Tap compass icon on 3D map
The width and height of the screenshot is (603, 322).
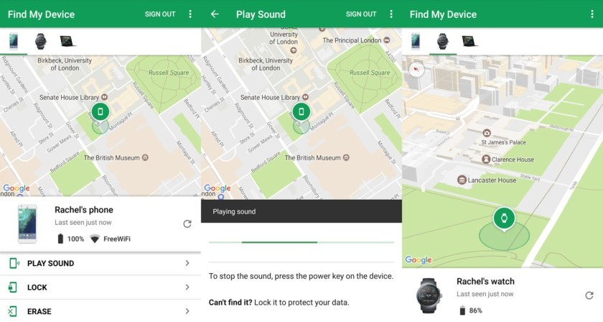coord(416,70)
